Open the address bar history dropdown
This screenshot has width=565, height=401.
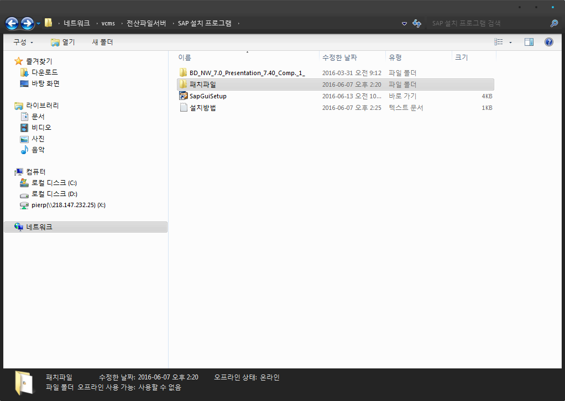click(404, 23)
